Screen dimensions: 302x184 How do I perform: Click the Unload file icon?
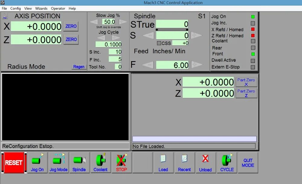pyautogui.click(x=205, y=163)
